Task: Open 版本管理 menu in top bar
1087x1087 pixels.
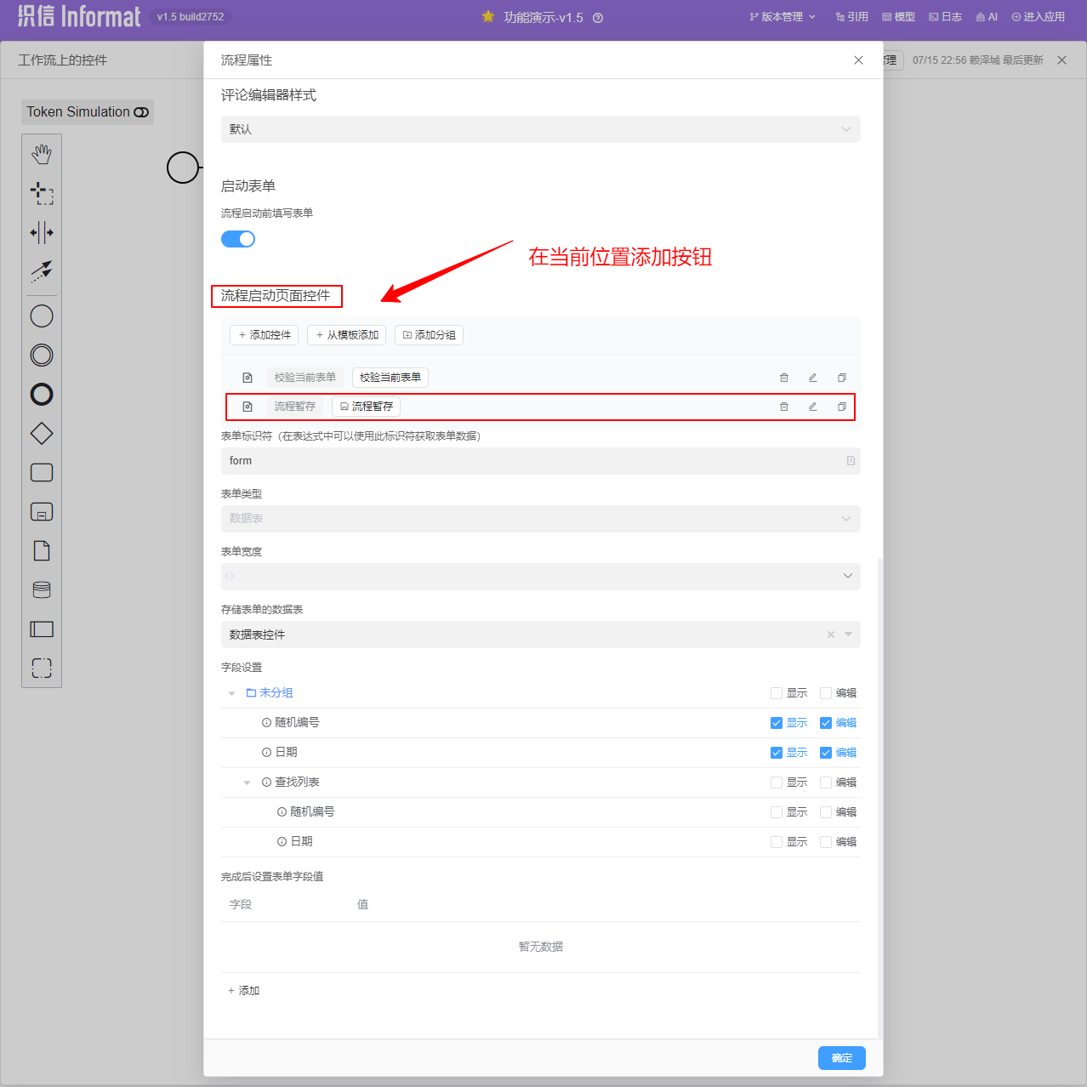Action: pos(783,17)
